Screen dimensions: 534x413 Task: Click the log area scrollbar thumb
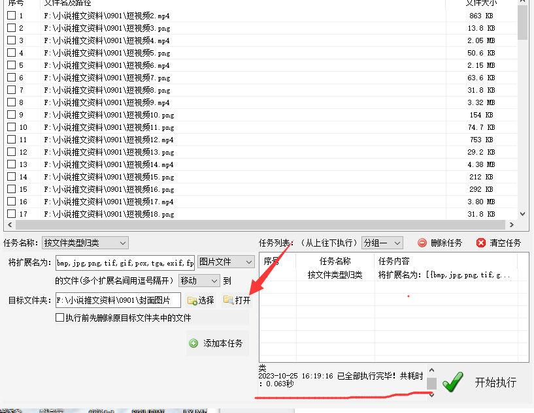(431, 384)
